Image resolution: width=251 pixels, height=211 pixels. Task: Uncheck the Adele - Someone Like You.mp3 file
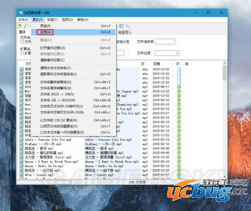tap(21, 139)
